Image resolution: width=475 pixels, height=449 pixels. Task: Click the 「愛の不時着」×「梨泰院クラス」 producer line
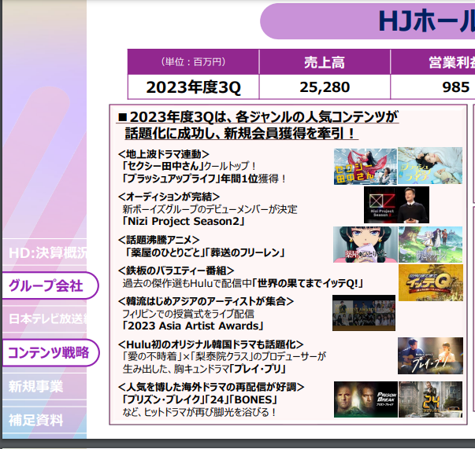pos(225,356)
